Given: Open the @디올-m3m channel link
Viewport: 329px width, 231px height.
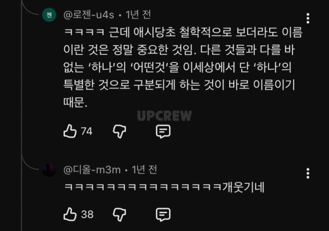Looking at the screenshot, I should [x=92, y=170].
